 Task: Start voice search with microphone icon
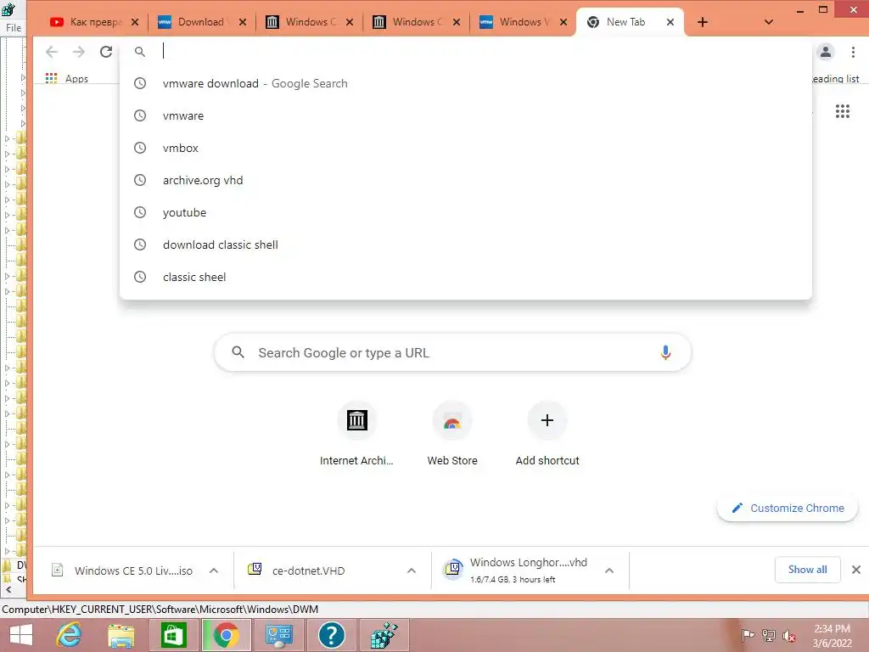click(665, 352)
